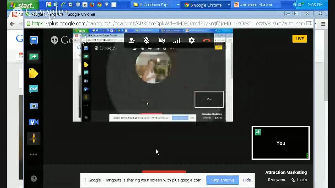Click the red broadcast button above the sharing bar
Viewport: 335px width, 188px height.
(164, 172)
